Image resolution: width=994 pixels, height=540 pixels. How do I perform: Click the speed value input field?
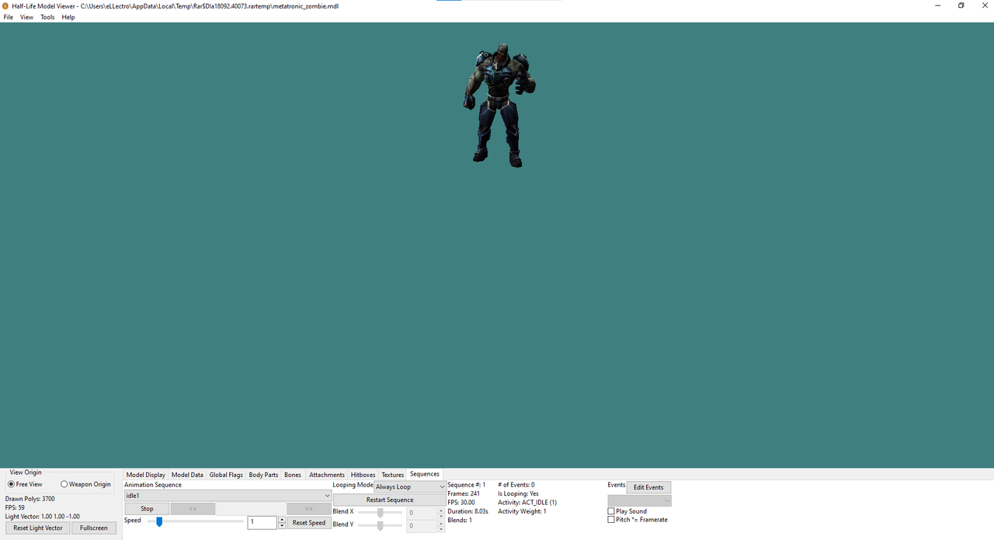point(262,523)
